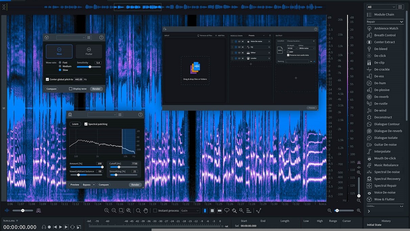Click the Learn button

coord(75,124)
